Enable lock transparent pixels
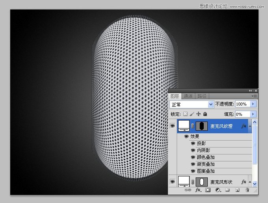 click(185, 114)
